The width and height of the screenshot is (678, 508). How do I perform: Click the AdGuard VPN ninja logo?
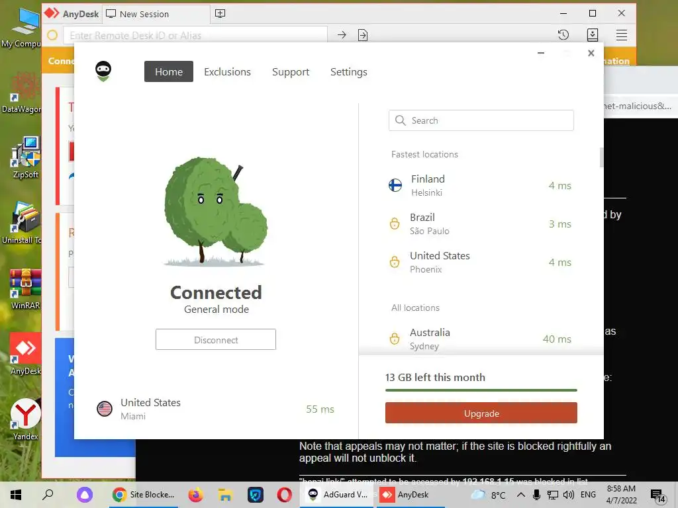tap(103, 71)
